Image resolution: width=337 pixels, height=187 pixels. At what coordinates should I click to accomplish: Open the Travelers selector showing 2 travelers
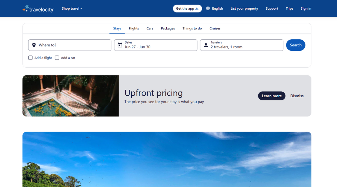tap(242, 45)
